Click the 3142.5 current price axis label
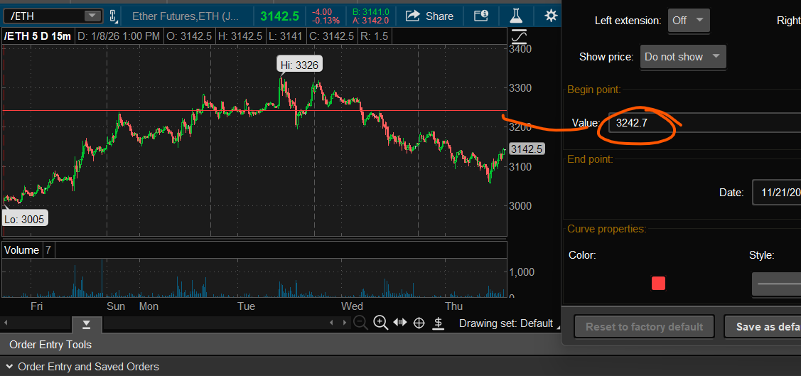 tap(527, 149)
